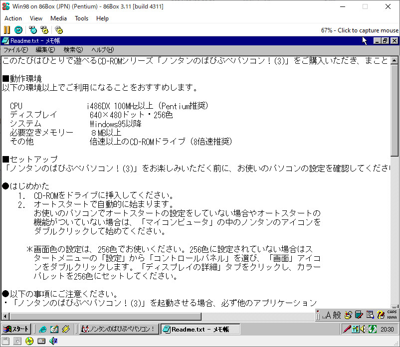Click the first floppy drive icon in 86Box status bar
The image size is (400, 347).
(x=5, y=341)
